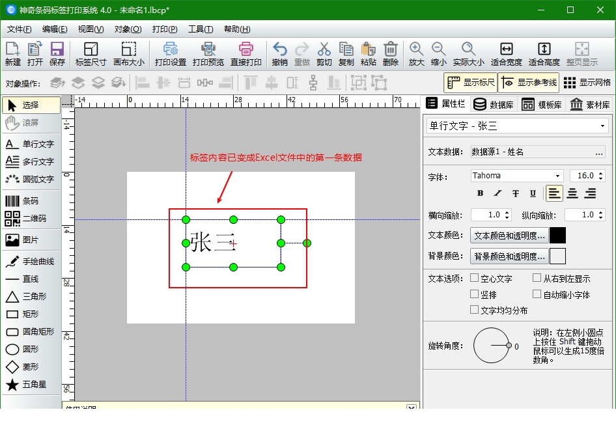Click 文本颜色和透明度 text color button
This screenshot has width=616, height=425.
click(x=509, y=236)
